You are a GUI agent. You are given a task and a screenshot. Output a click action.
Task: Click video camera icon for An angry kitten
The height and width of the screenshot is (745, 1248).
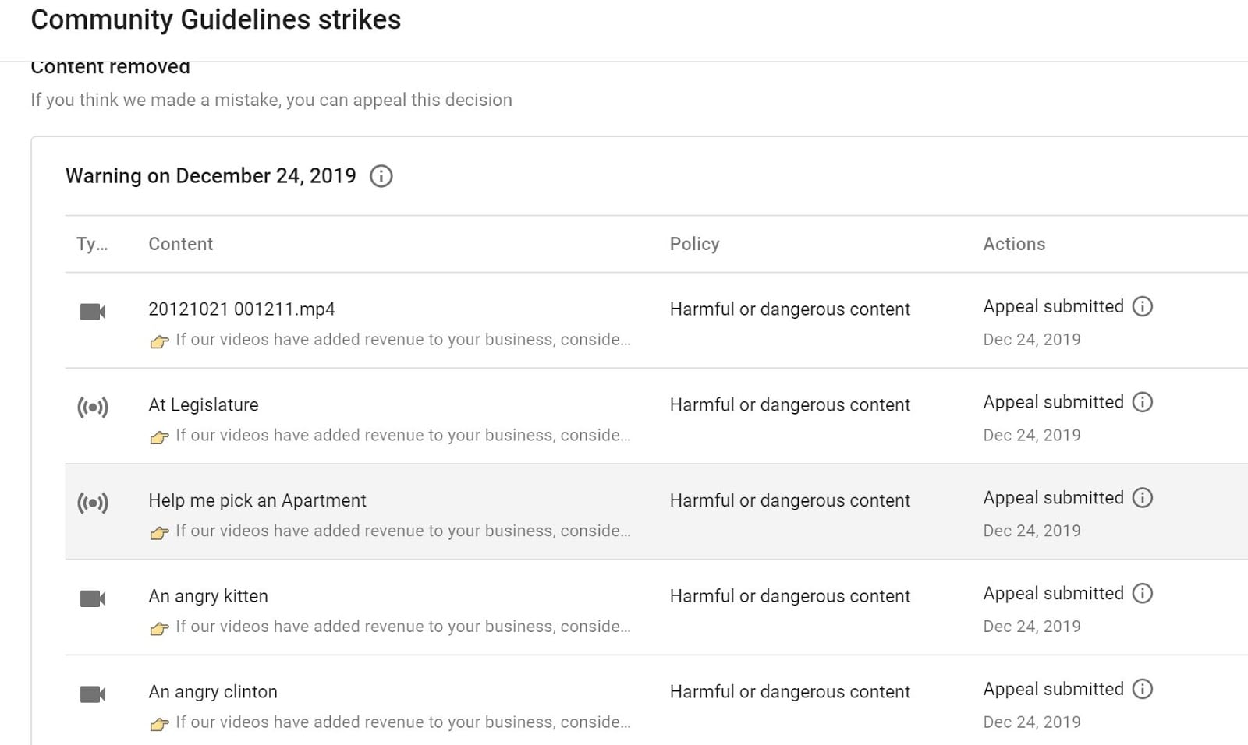click(x=93, y=598)
